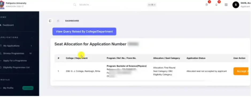
Task: Click the Patliputra University logo
Action: 2,5
